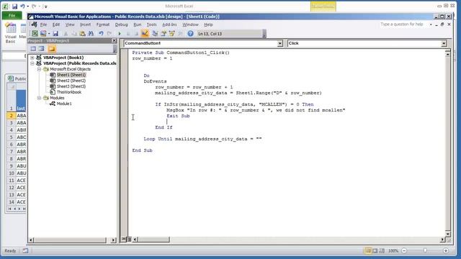The width and height of the screenshot is (461, 259).
Task: Click Save icon in Excel quick access toolbar
Action: coord(14,6)
